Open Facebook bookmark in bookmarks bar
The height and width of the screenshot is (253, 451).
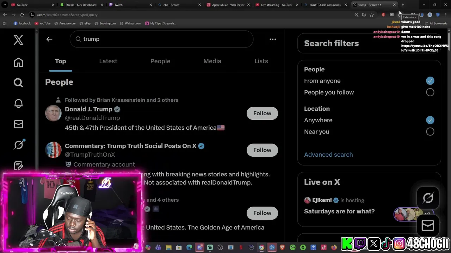pos(22,23)
